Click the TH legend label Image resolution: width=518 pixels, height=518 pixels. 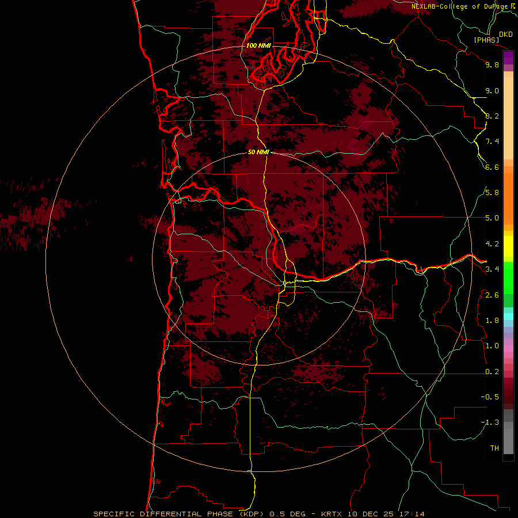tap(494, 448)
